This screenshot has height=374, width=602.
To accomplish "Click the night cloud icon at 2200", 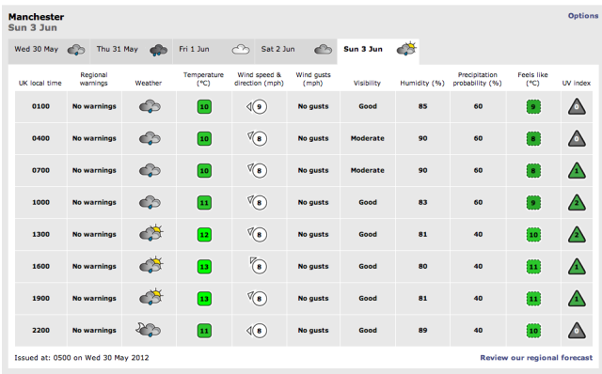I will 149,330.
